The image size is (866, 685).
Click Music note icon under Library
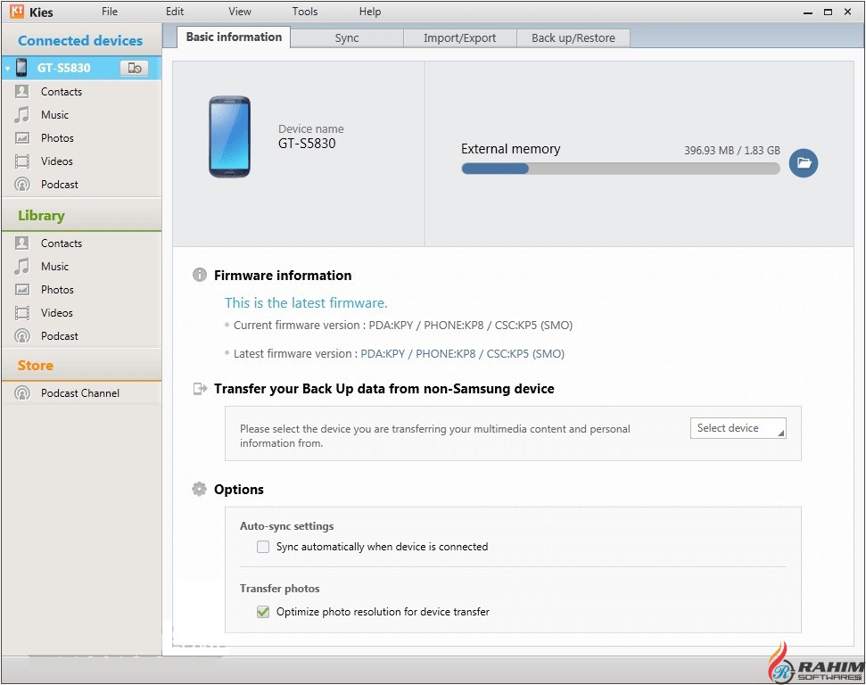click(22, 266)
